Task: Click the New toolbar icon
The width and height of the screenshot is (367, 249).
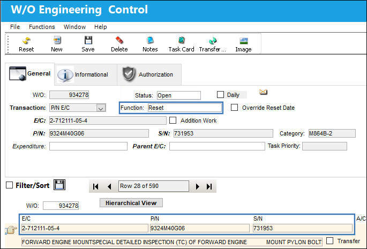Action: point(57,40)
